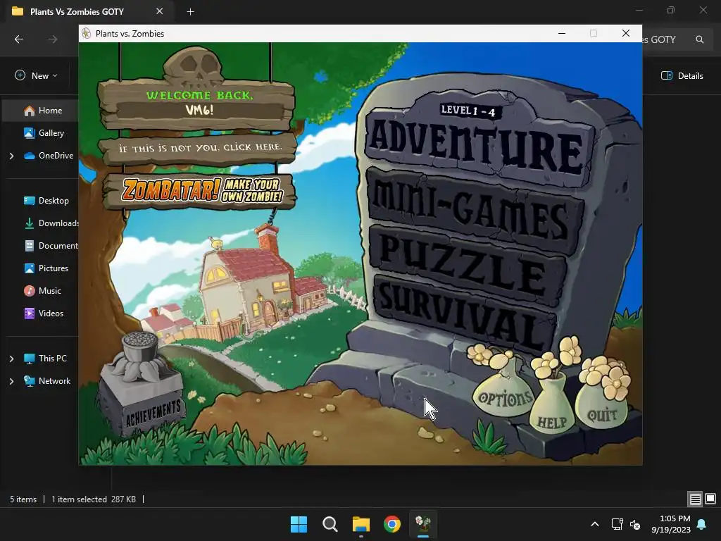Go forward in File Explorer

point(53,39)
